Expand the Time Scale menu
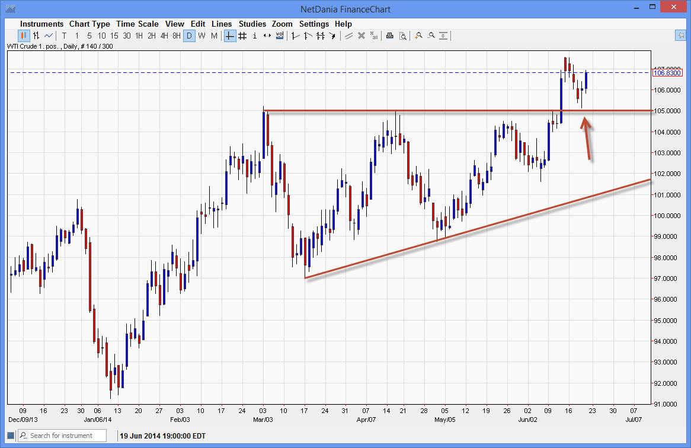Image resolution: width=691 pixels, height=448 pixels. point(137,24)
